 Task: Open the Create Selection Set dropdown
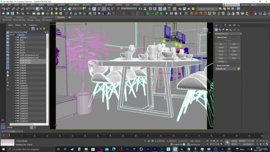[x=129, y=8]
